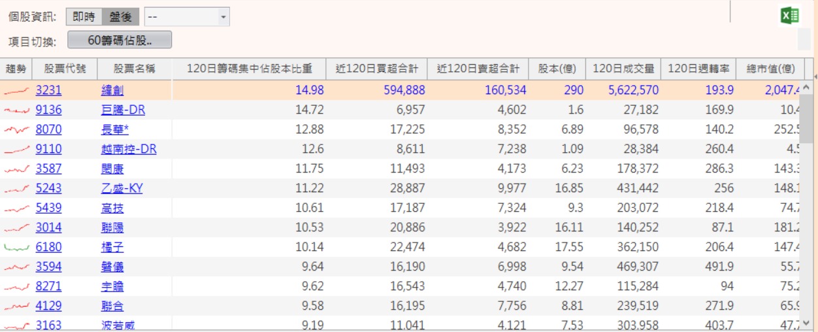Open stock code link 9136
This screenshot has height=332, width=818.
click(x=48, y=110)
